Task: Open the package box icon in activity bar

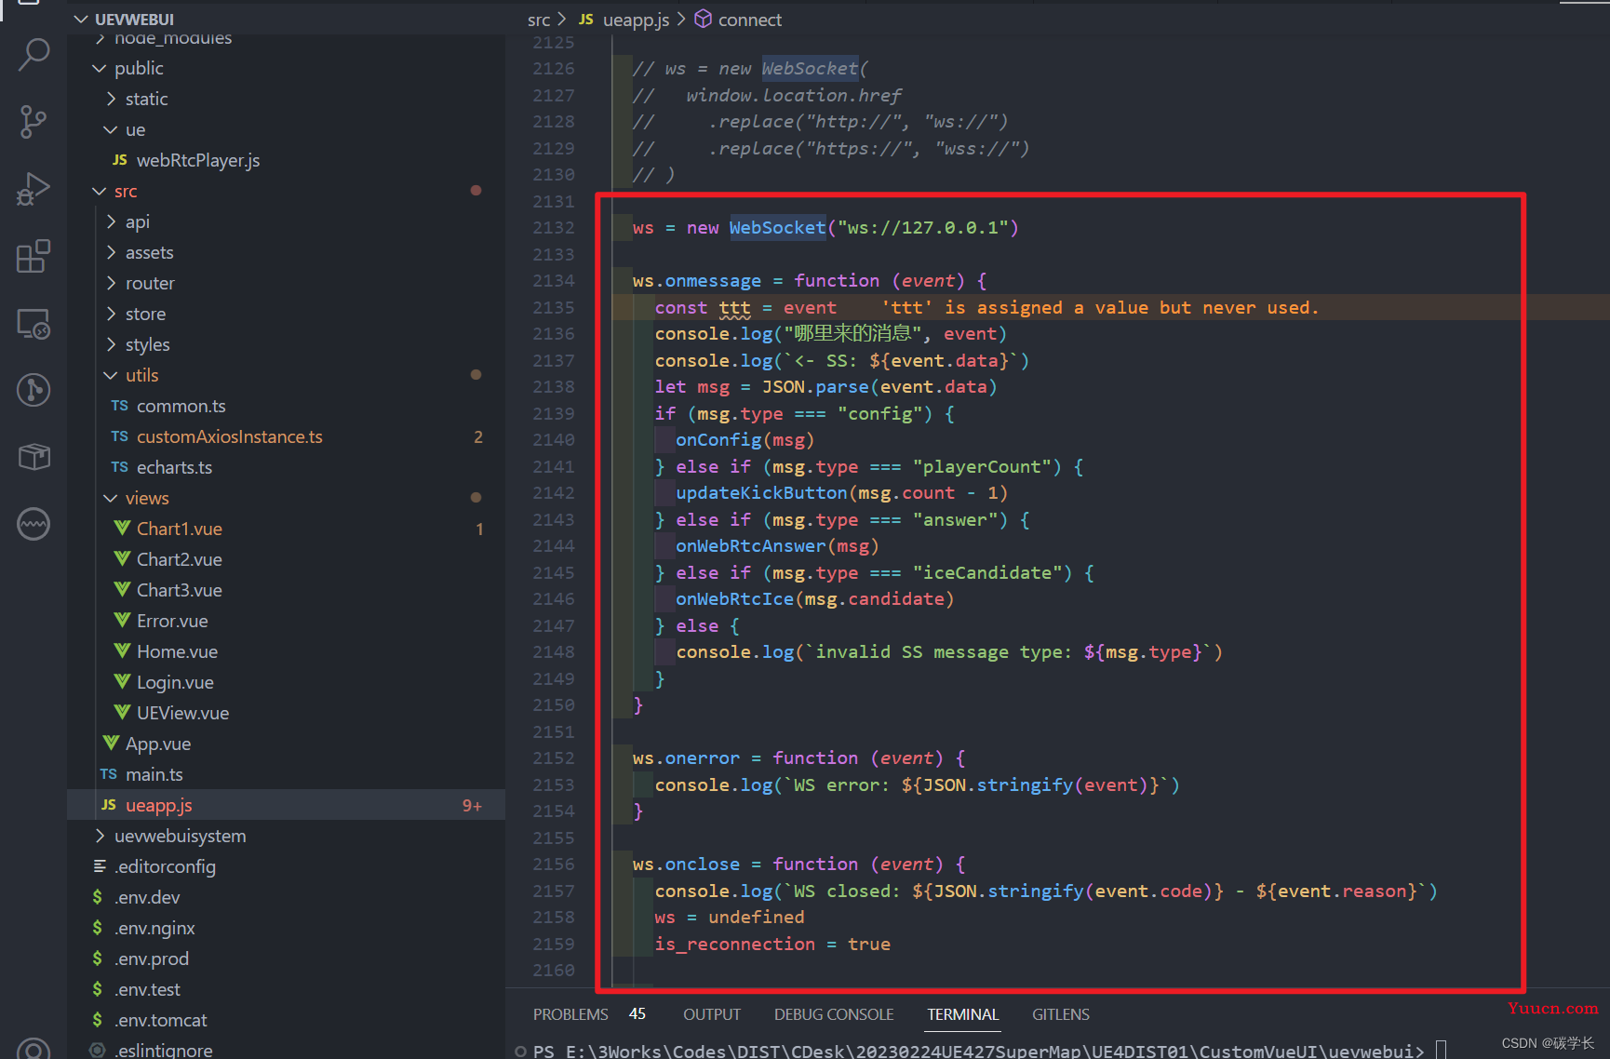Action: [x=34, y=457]
